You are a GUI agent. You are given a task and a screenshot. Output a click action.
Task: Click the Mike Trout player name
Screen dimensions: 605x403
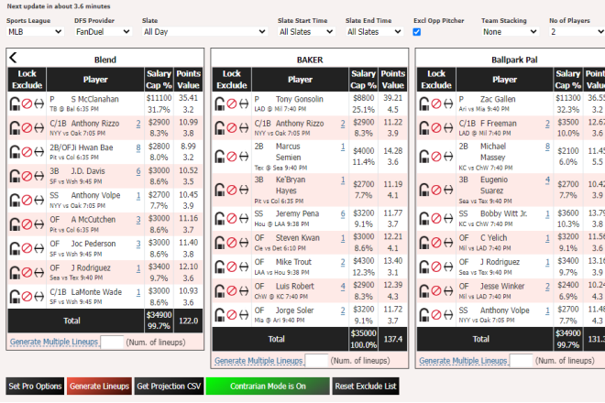coord(293,262)
